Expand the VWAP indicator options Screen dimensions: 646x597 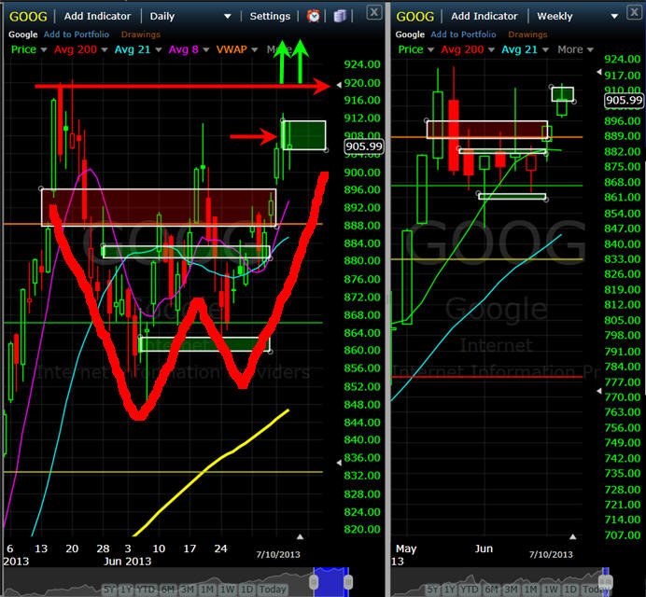coord(255,49)
